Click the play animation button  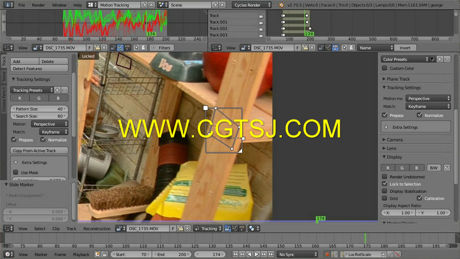coord(256,254)
